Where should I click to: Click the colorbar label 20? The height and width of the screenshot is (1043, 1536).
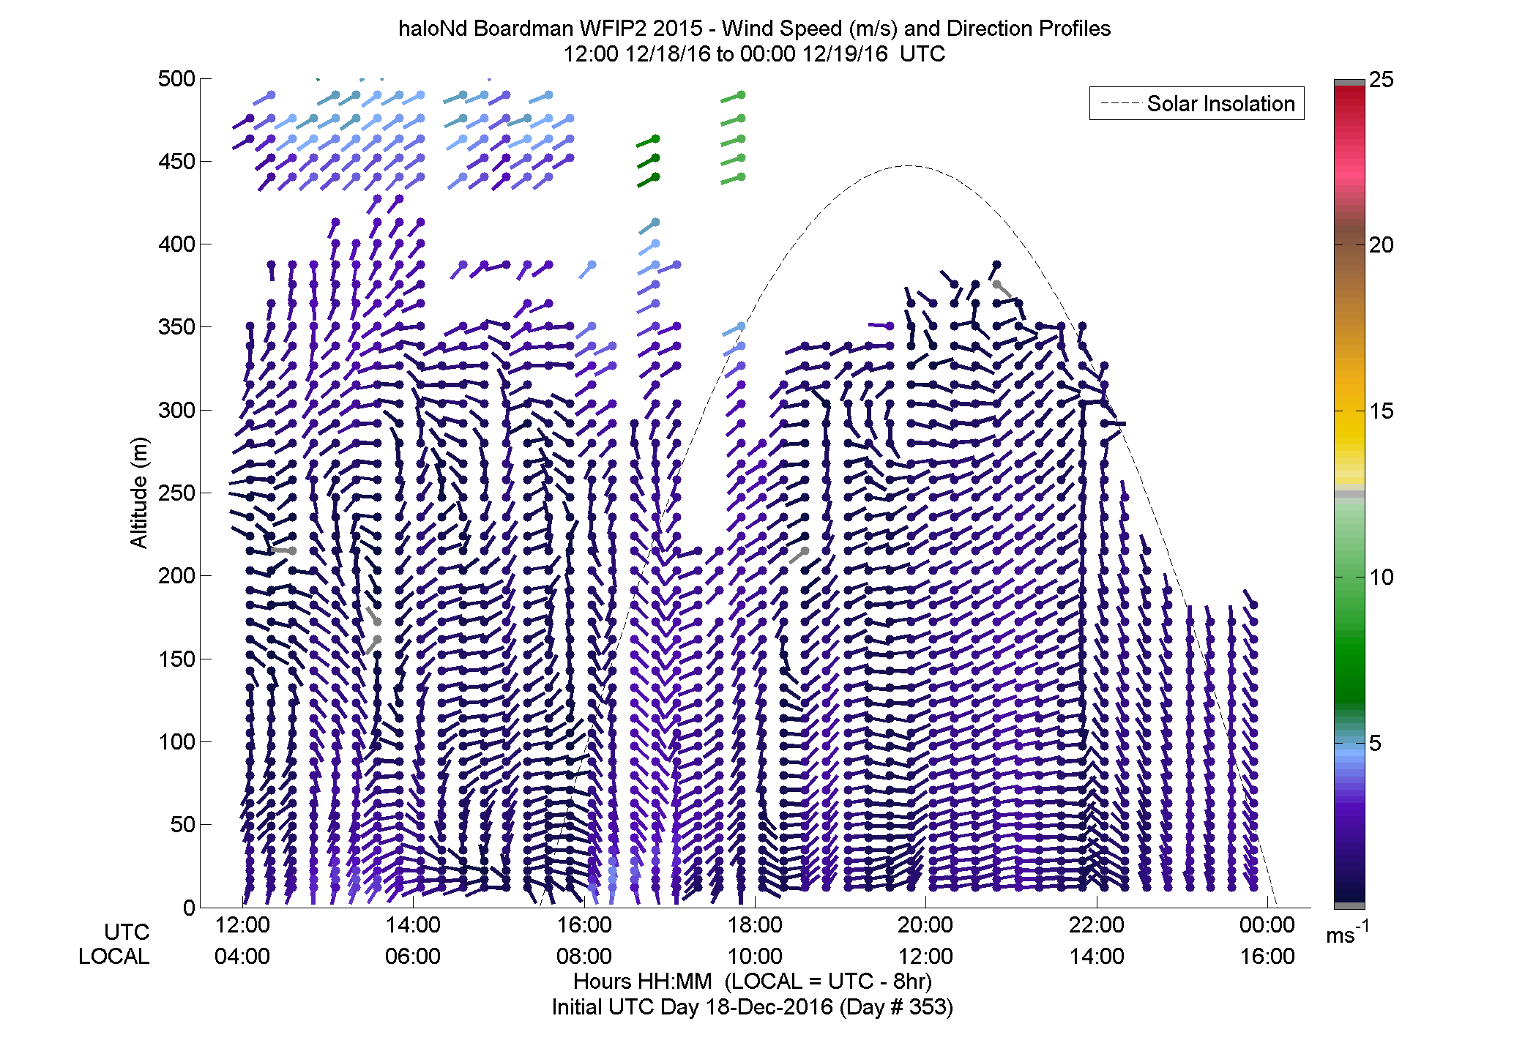1382,245
